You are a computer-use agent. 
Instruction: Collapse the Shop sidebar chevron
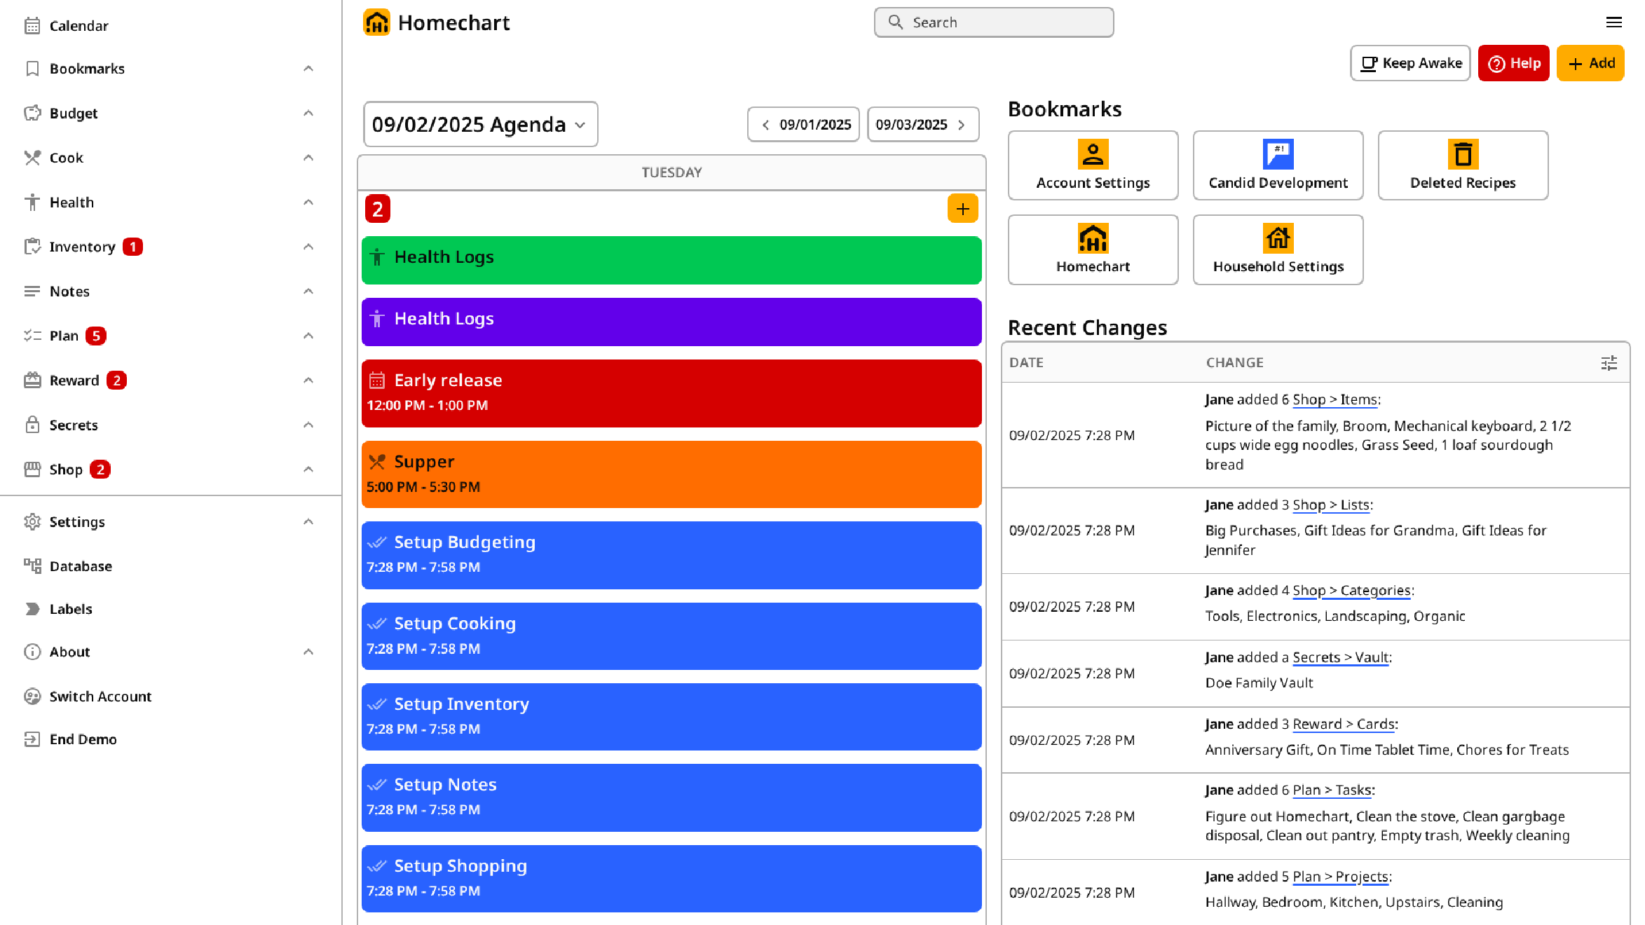pyautogui.click(x=308, y=470)
